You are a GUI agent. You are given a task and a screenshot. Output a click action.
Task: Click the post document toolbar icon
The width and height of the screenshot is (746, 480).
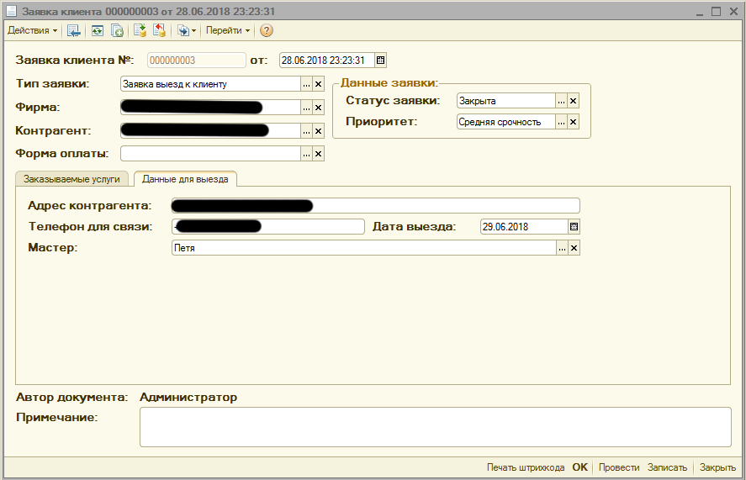pyautogui.click(x=140, y=30)
